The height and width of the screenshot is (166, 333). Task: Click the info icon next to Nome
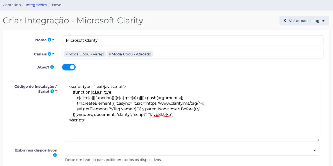point(49,40)
